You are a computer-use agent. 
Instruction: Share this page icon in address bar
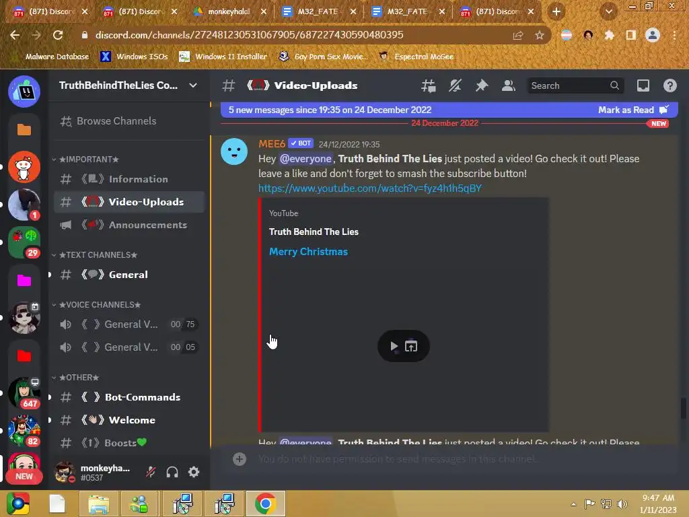[x=518, y=35]
